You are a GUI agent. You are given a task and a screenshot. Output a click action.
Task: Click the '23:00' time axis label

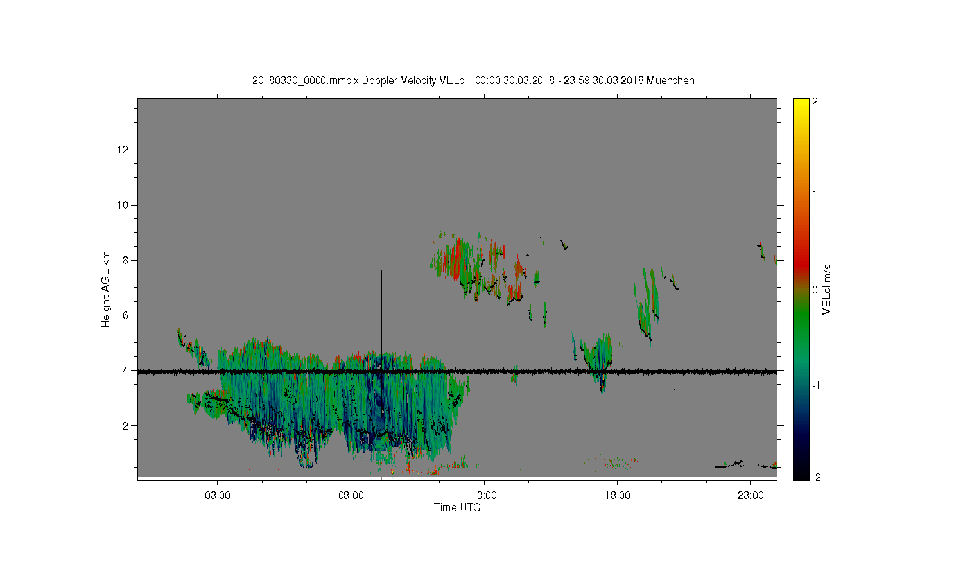[750, 496]
